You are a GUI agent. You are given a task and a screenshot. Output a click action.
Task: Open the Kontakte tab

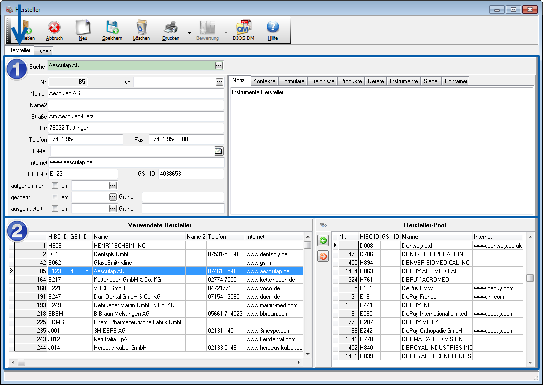click(264, 81)
